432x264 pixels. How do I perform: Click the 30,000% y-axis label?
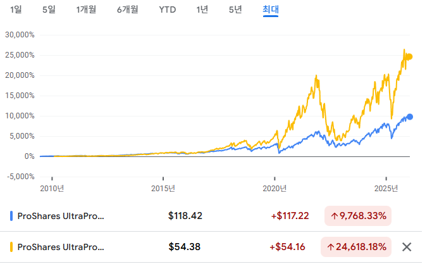click(x=20, y=35)
